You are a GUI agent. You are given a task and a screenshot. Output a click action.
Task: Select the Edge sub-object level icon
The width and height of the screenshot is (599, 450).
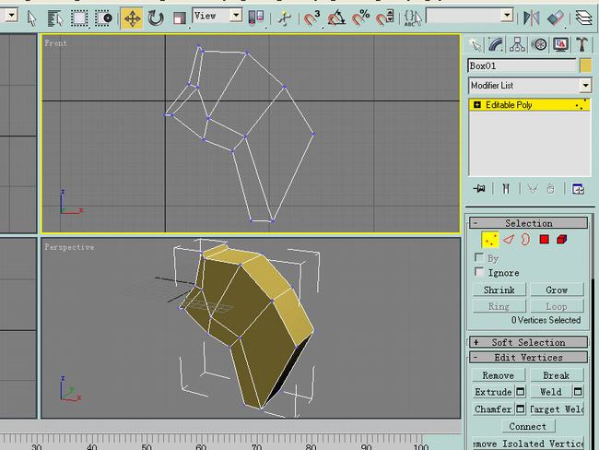[x=508, y=240]
